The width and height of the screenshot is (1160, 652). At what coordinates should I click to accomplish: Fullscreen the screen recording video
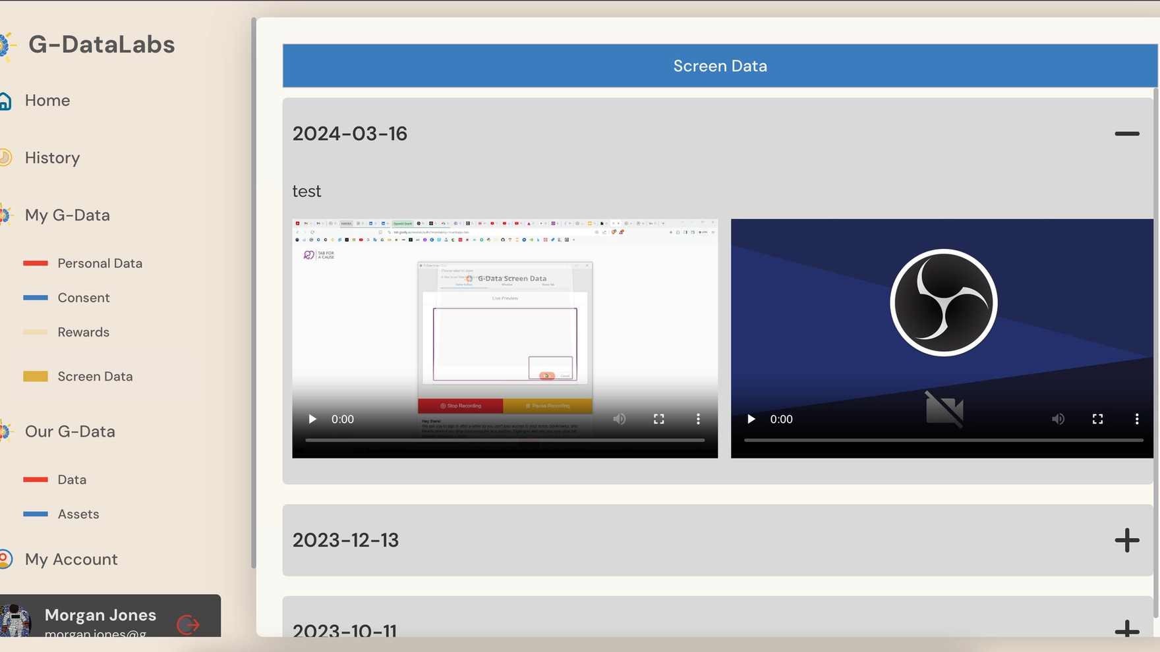pyautogui.click(x=659, y=419)
